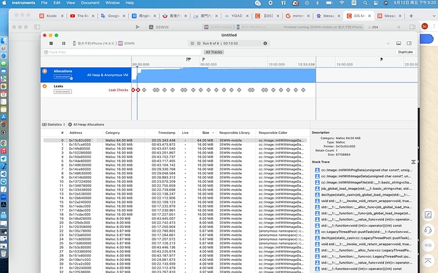
Task: Select the Allocations instrument icon
Action: coord(44,71)
